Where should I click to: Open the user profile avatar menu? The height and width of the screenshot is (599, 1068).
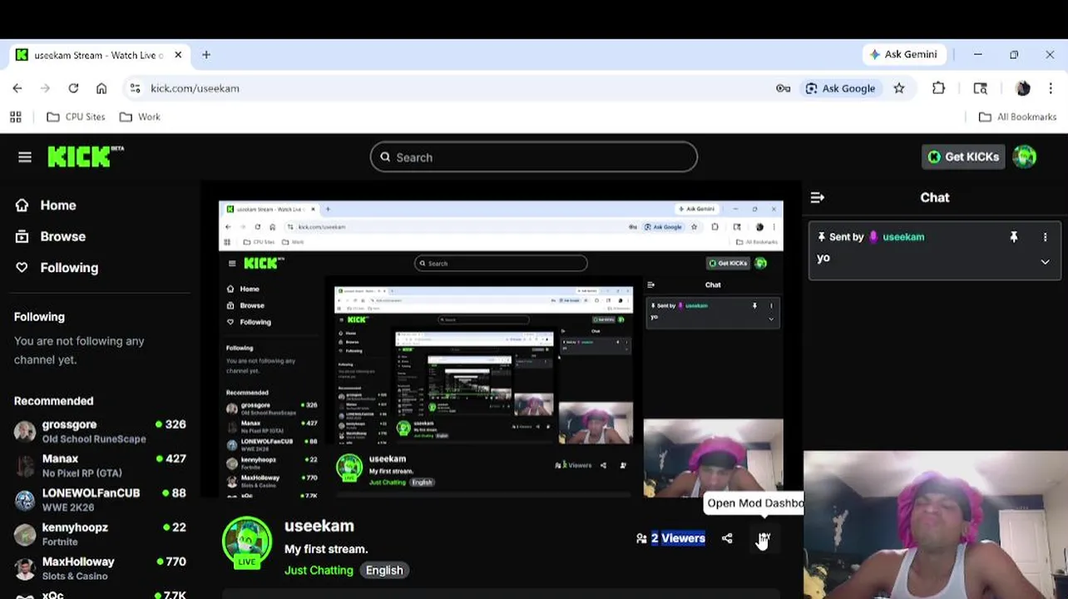point(1025,156)
